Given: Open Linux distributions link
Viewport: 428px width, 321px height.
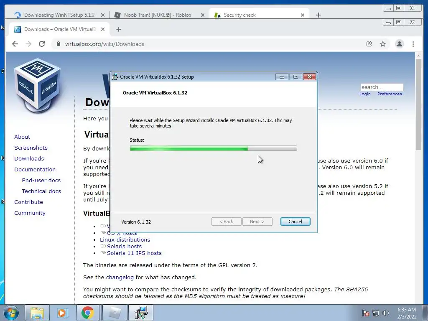Looking at the screenshot, I should (125, 239).
